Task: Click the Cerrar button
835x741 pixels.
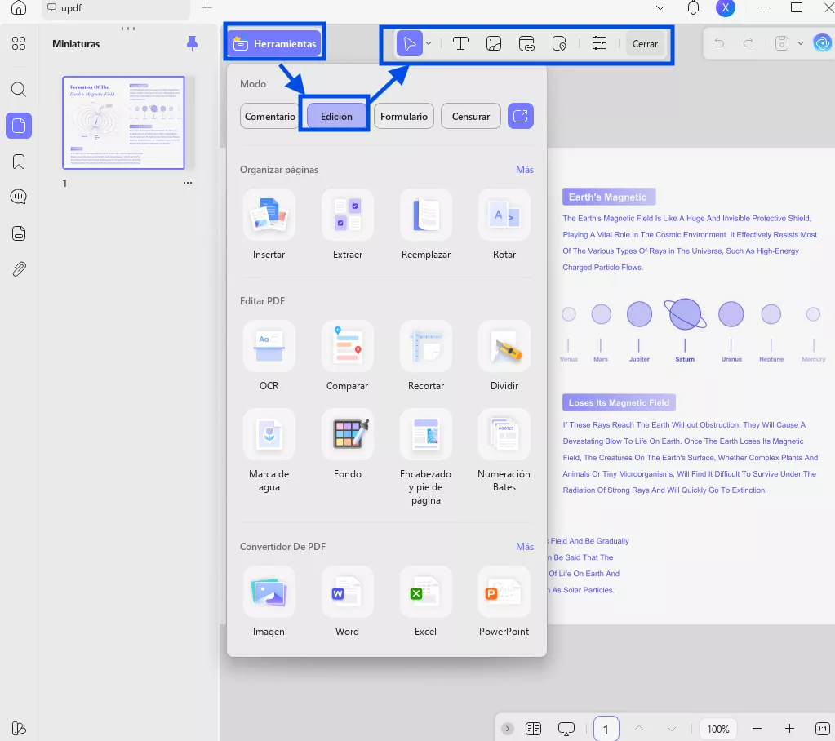Action: point(645,43)
